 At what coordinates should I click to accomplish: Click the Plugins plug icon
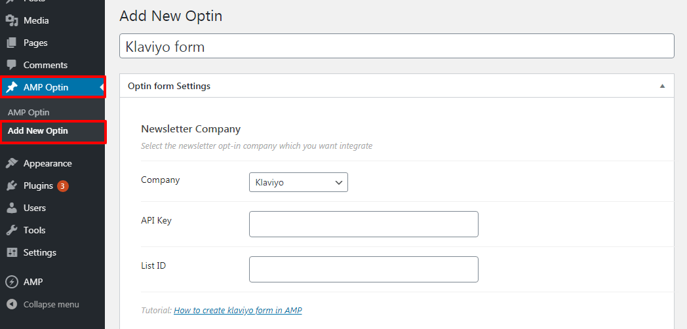(12, 185)
